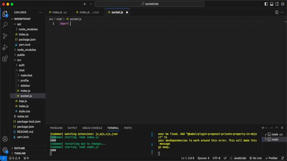Expand the mainchat folder
Screen dimensions: 287x161
tap(28, 75)
